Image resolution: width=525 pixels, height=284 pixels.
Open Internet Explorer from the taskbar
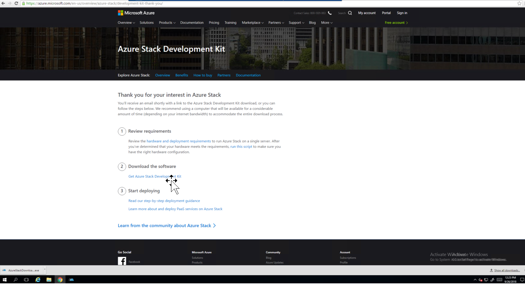[38, 280]
